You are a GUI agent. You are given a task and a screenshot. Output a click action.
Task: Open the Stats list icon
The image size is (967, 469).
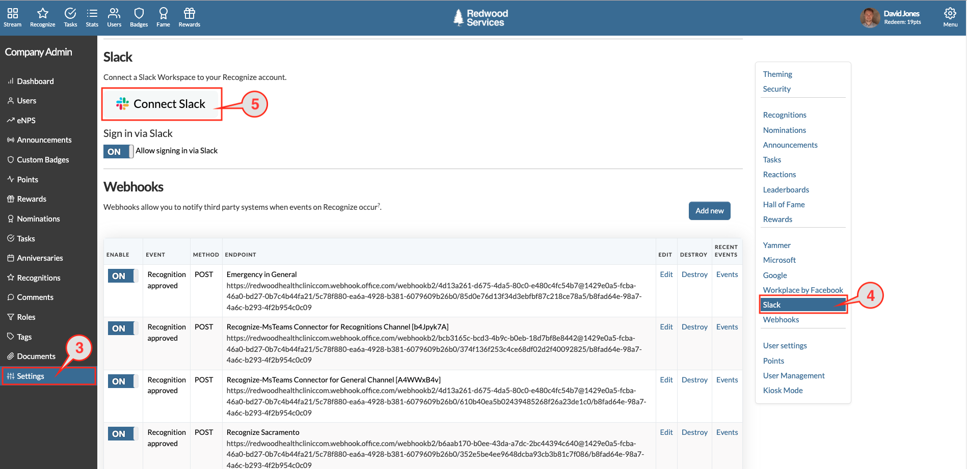pos(92,17)
